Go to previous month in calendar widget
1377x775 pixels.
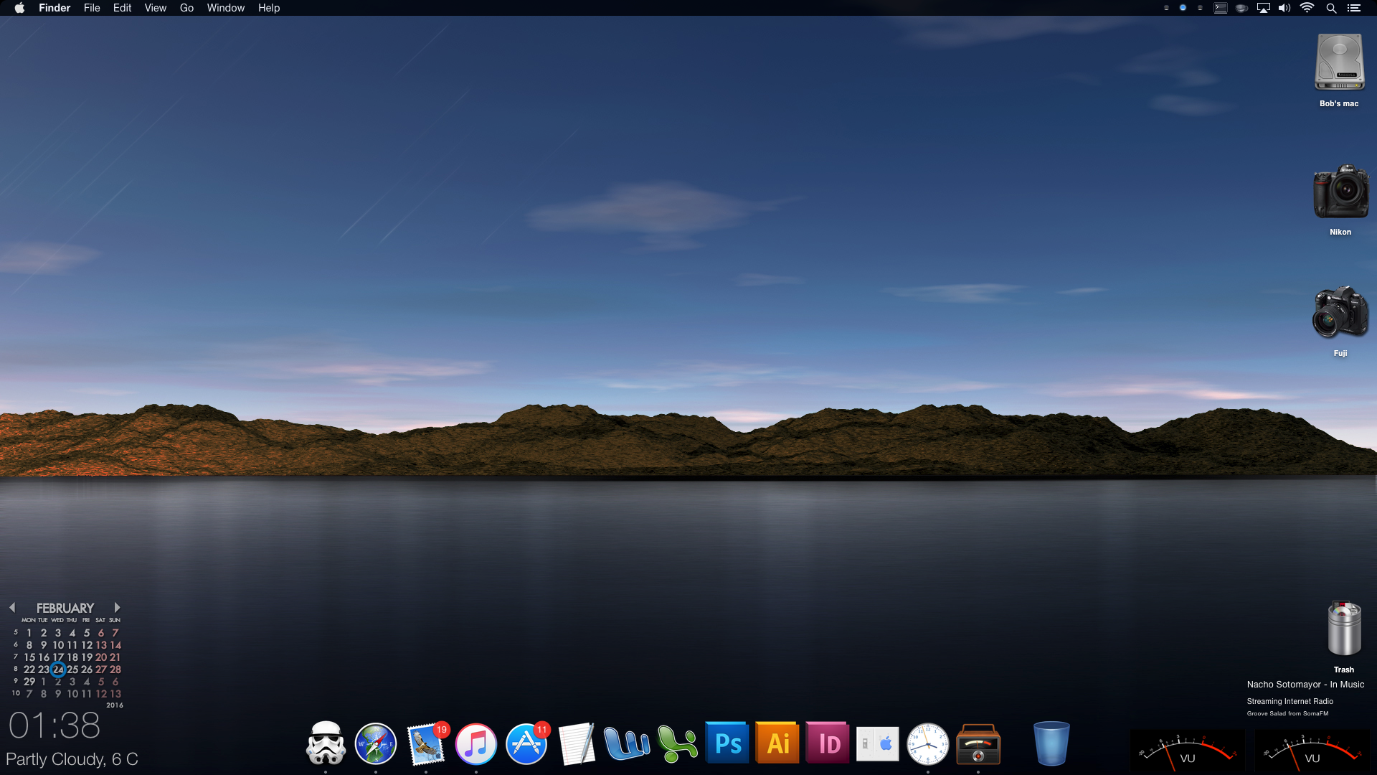(x=12, y=608)
